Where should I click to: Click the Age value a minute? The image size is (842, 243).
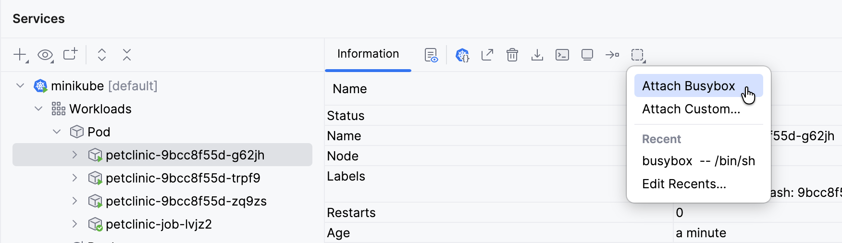pyautogui.click(x=701, y=233)
